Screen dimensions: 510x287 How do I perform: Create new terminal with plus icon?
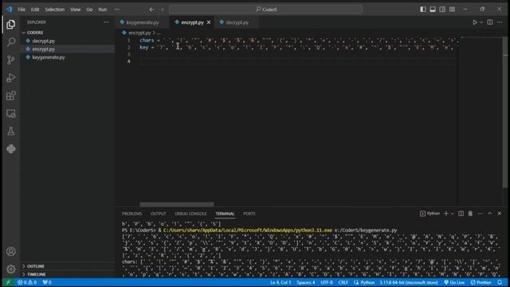coord(446,214)
